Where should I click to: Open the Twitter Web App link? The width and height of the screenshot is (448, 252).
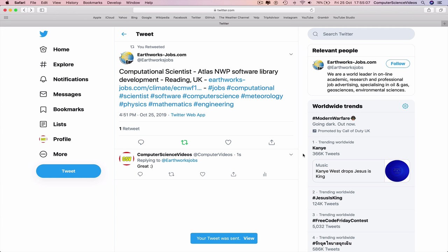pos(188,115)
